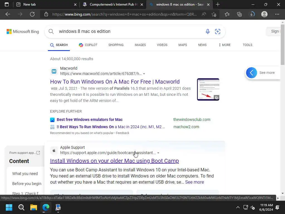
Task: Go to Microsoft Bing logo home
Action: pyautogui.click(x=23, y=31)
